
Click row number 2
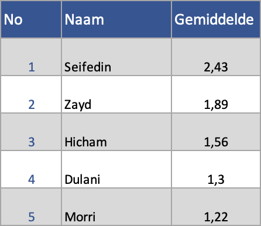pos(32,105)
